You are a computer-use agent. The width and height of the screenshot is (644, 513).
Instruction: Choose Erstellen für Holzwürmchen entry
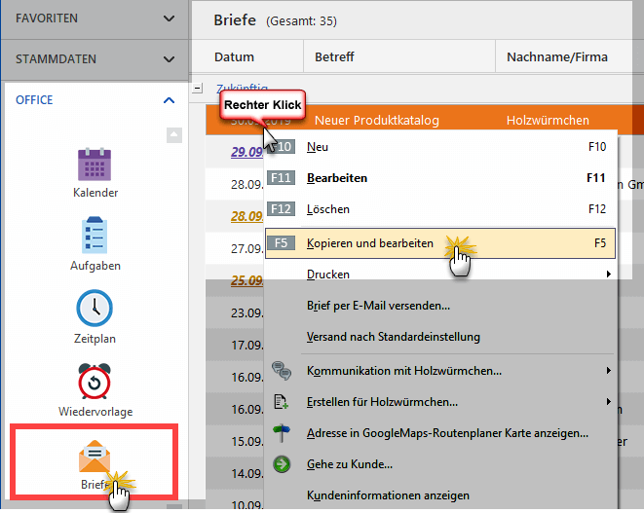440,402
